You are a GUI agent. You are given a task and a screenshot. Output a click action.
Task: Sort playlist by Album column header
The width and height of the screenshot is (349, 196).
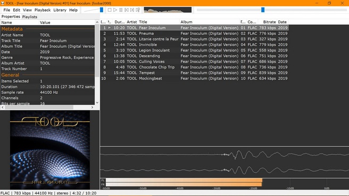click(x=209, y=22)
